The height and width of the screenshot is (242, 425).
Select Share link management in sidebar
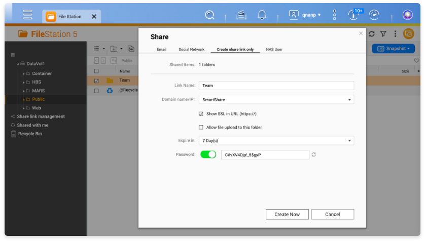(41, 116)
